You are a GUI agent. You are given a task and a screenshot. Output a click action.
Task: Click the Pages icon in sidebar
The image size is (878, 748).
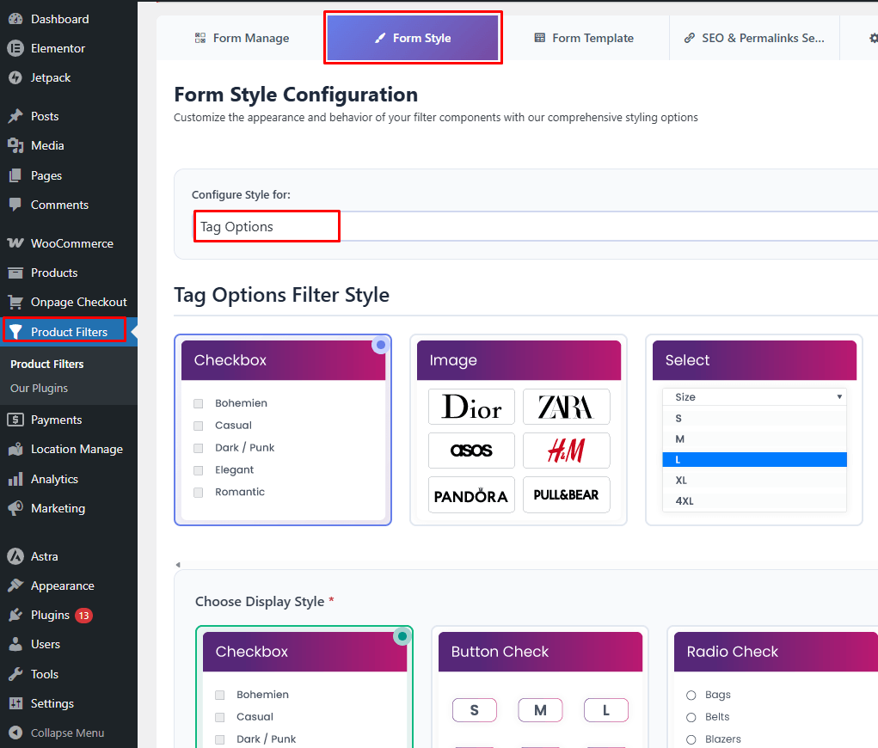coord(15,175)
